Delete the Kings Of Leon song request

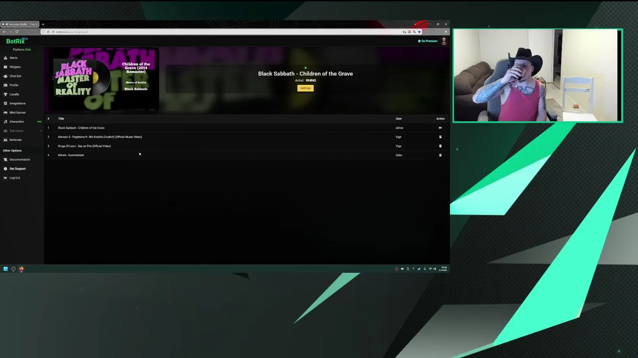(x=440, y=146)
